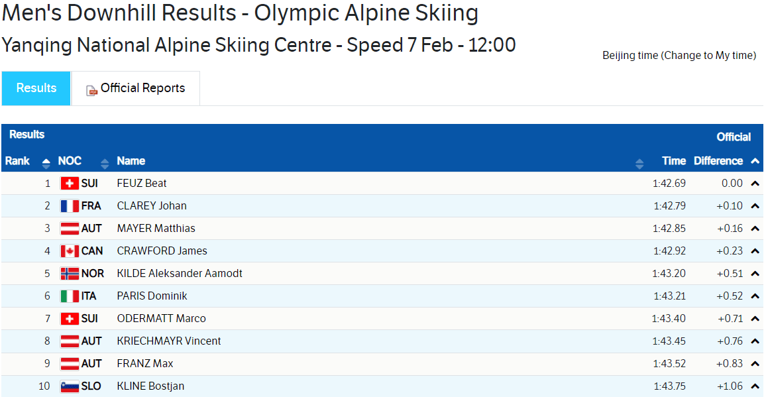Click the France flag icon for CLAREY Johan
Screen dimensions: 764x397
click(70, 206)
